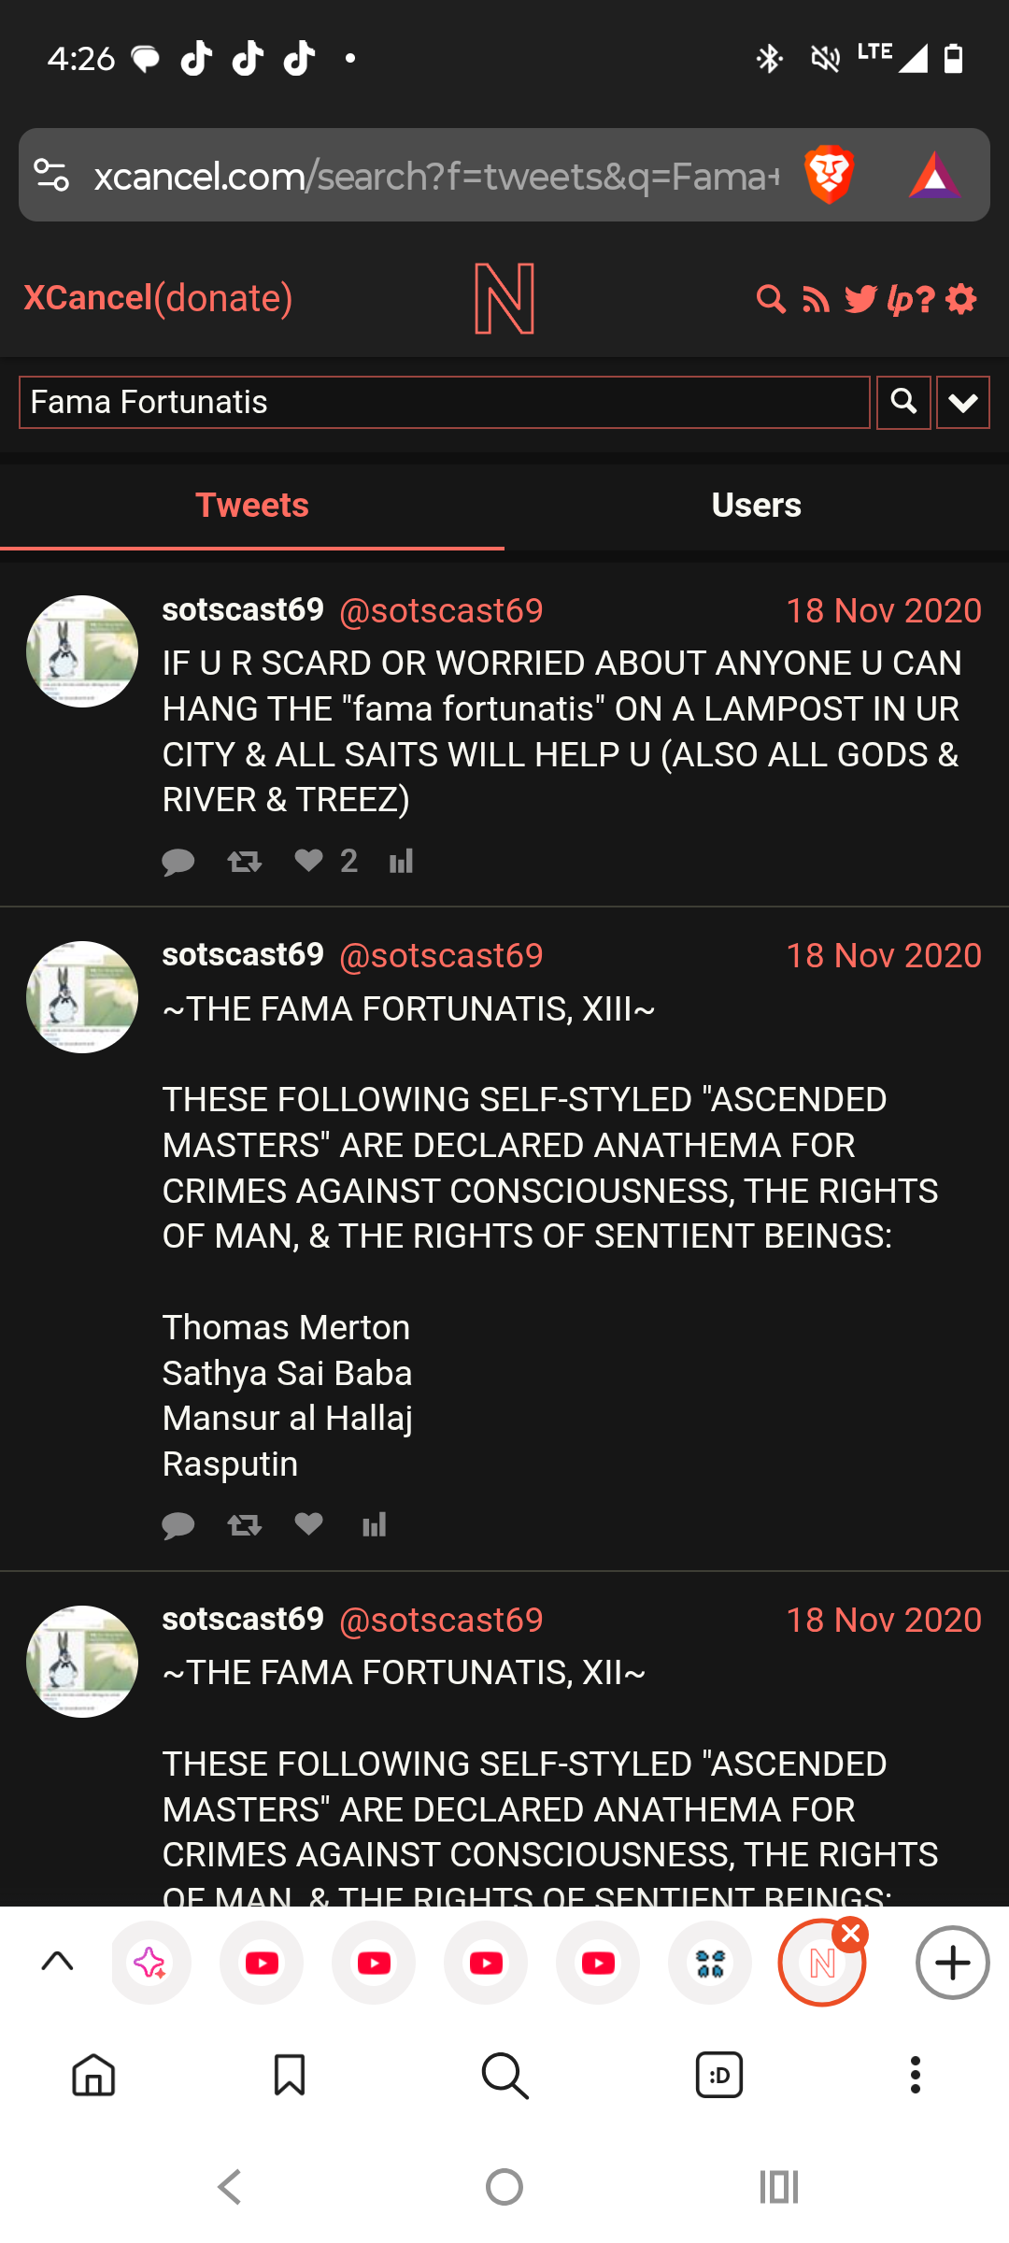Select the Tweets tab
Image resolution: width=1009 pixels, height=2243 pixels.
[x=252, y=505]
